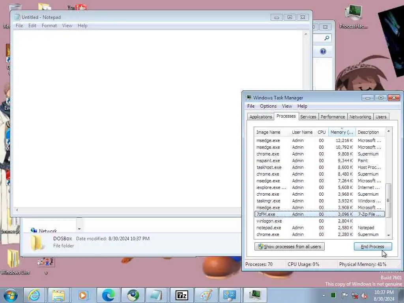Select the mspaint.exe process row
404x303 pixels.
320,161
